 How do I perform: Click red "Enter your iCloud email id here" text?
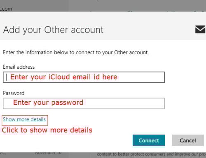(x=64, y=77)
